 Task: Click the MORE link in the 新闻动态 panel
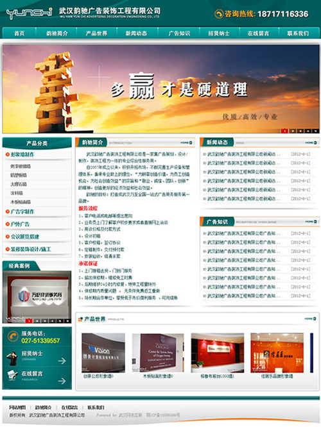tap(311, 143)
